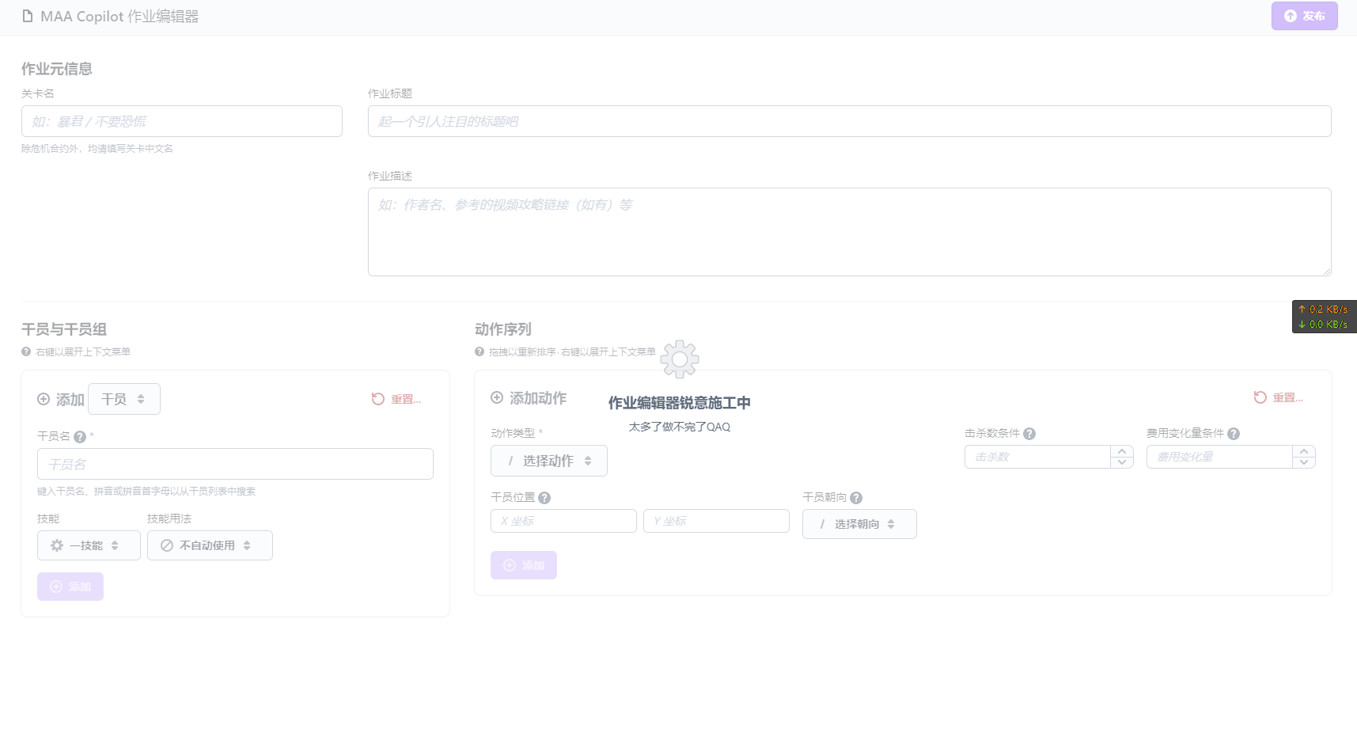Viewport: 1357px width, 752px height.
Task: Open the 选择动作 action type dropdown
Action: [x=549, y=461]
